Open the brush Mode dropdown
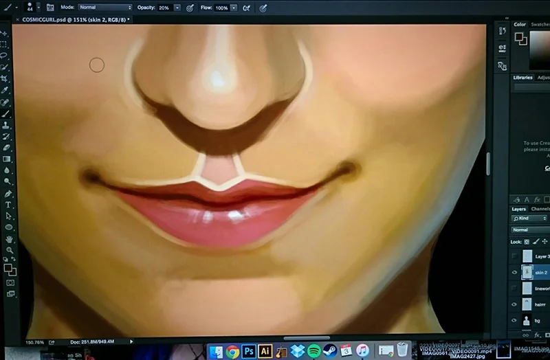The width and height of the screenshot is (550, 360). [x=105, y=8]
